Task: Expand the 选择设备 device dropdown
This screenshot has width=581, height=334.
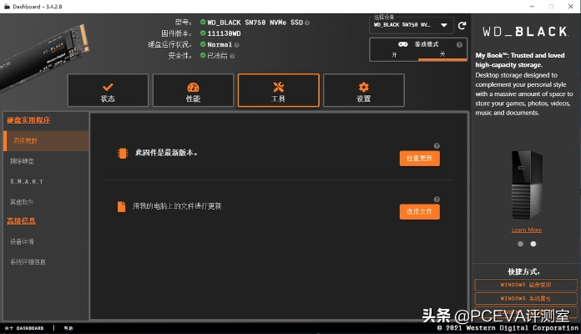Action: point(412,25)
